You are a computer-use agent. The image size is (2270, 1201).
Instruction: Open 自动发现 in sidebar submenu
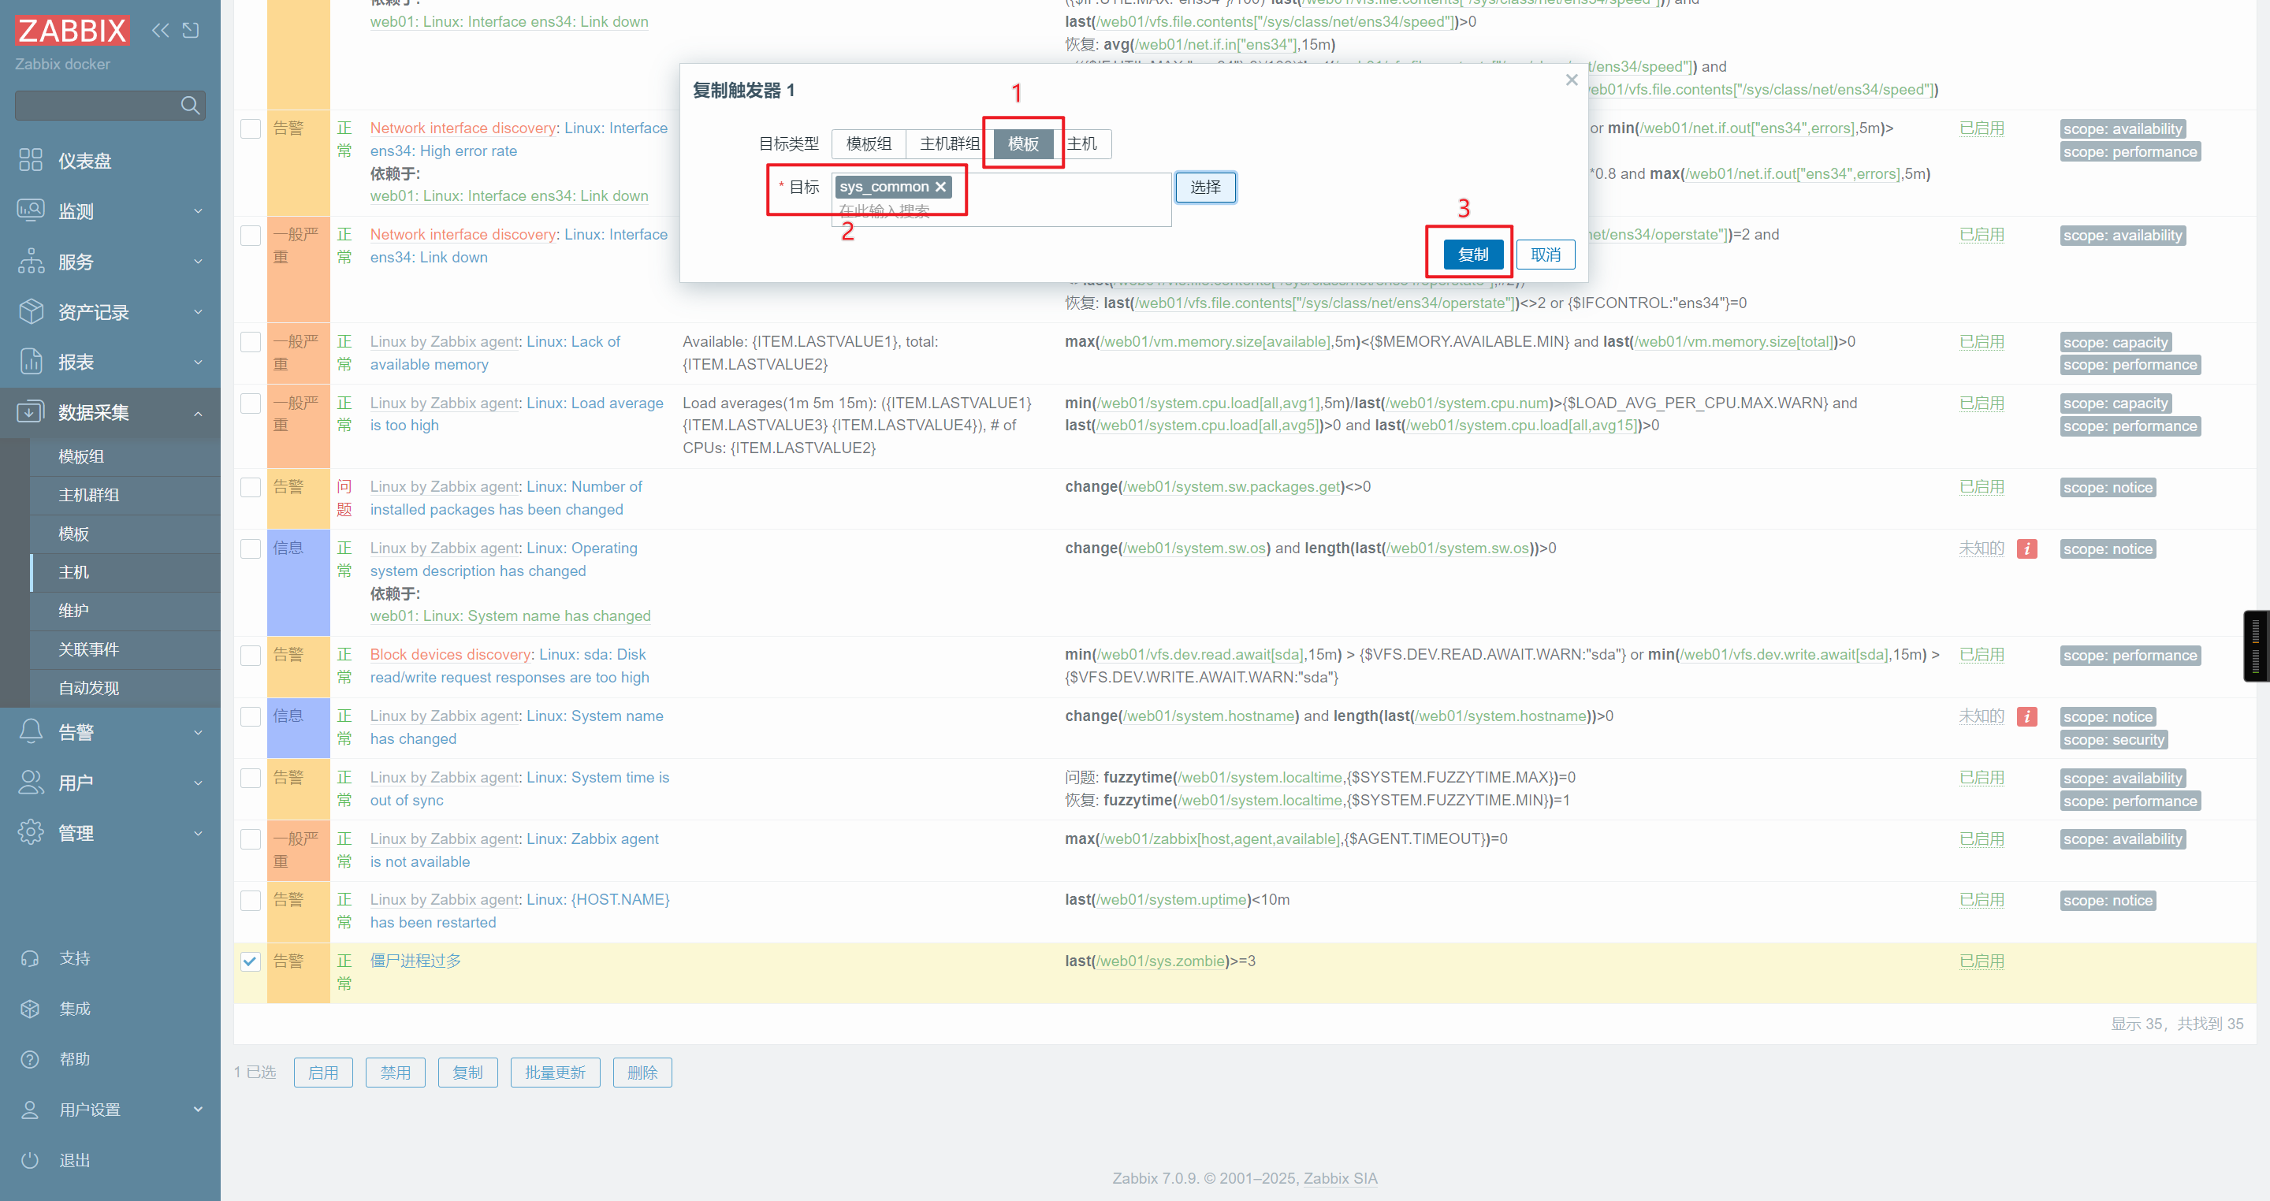(x=88, y=688)
